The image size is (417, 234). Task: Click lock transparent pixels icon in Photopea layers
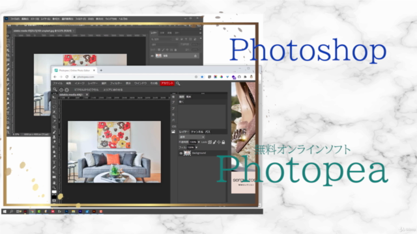(210, 142)
